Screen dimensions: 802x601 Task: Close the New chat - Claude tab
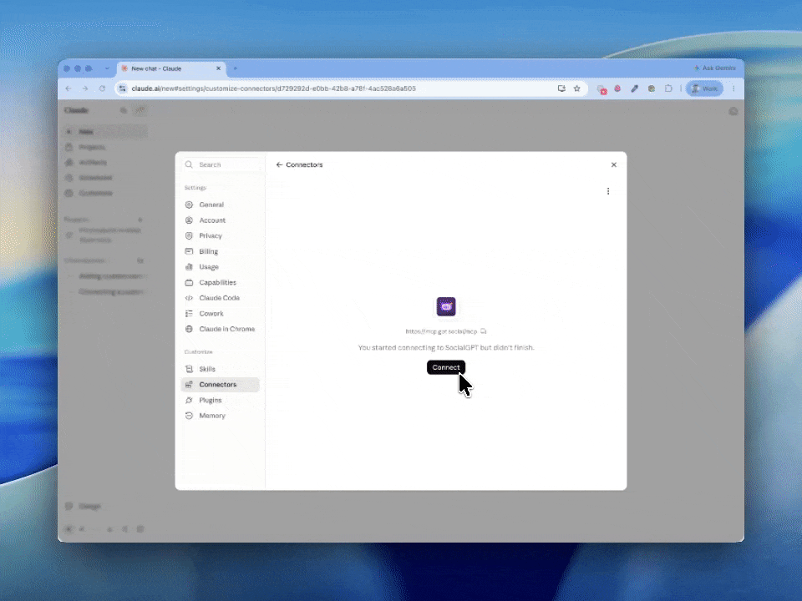pyautogui.click(x=218, y=68)
